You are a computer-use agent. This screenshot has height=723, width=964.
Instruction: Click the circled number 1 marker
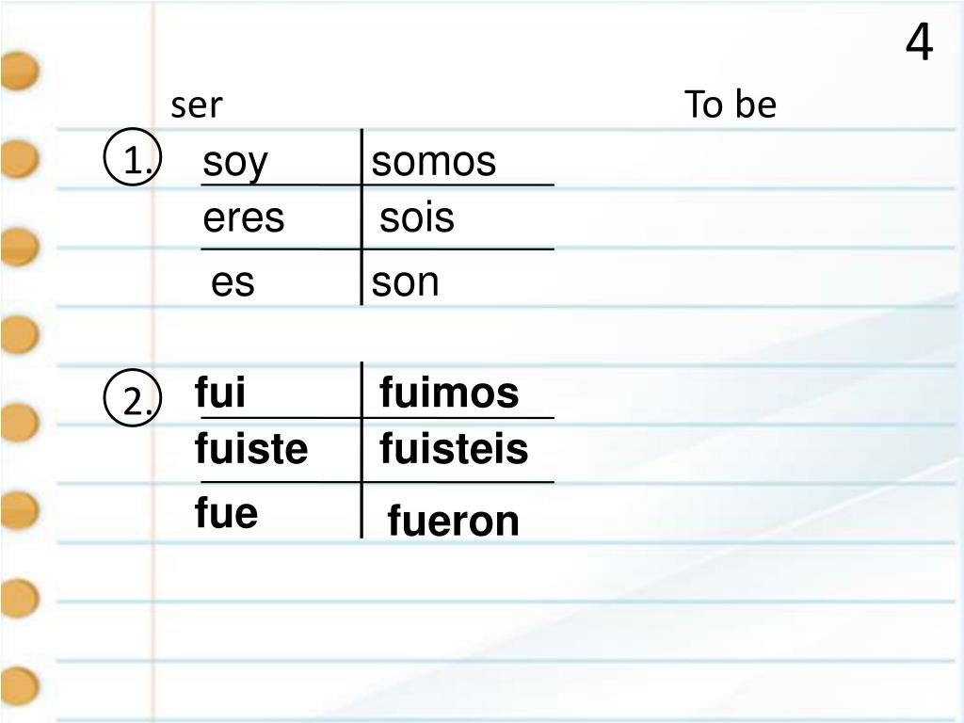coord(133,157)
